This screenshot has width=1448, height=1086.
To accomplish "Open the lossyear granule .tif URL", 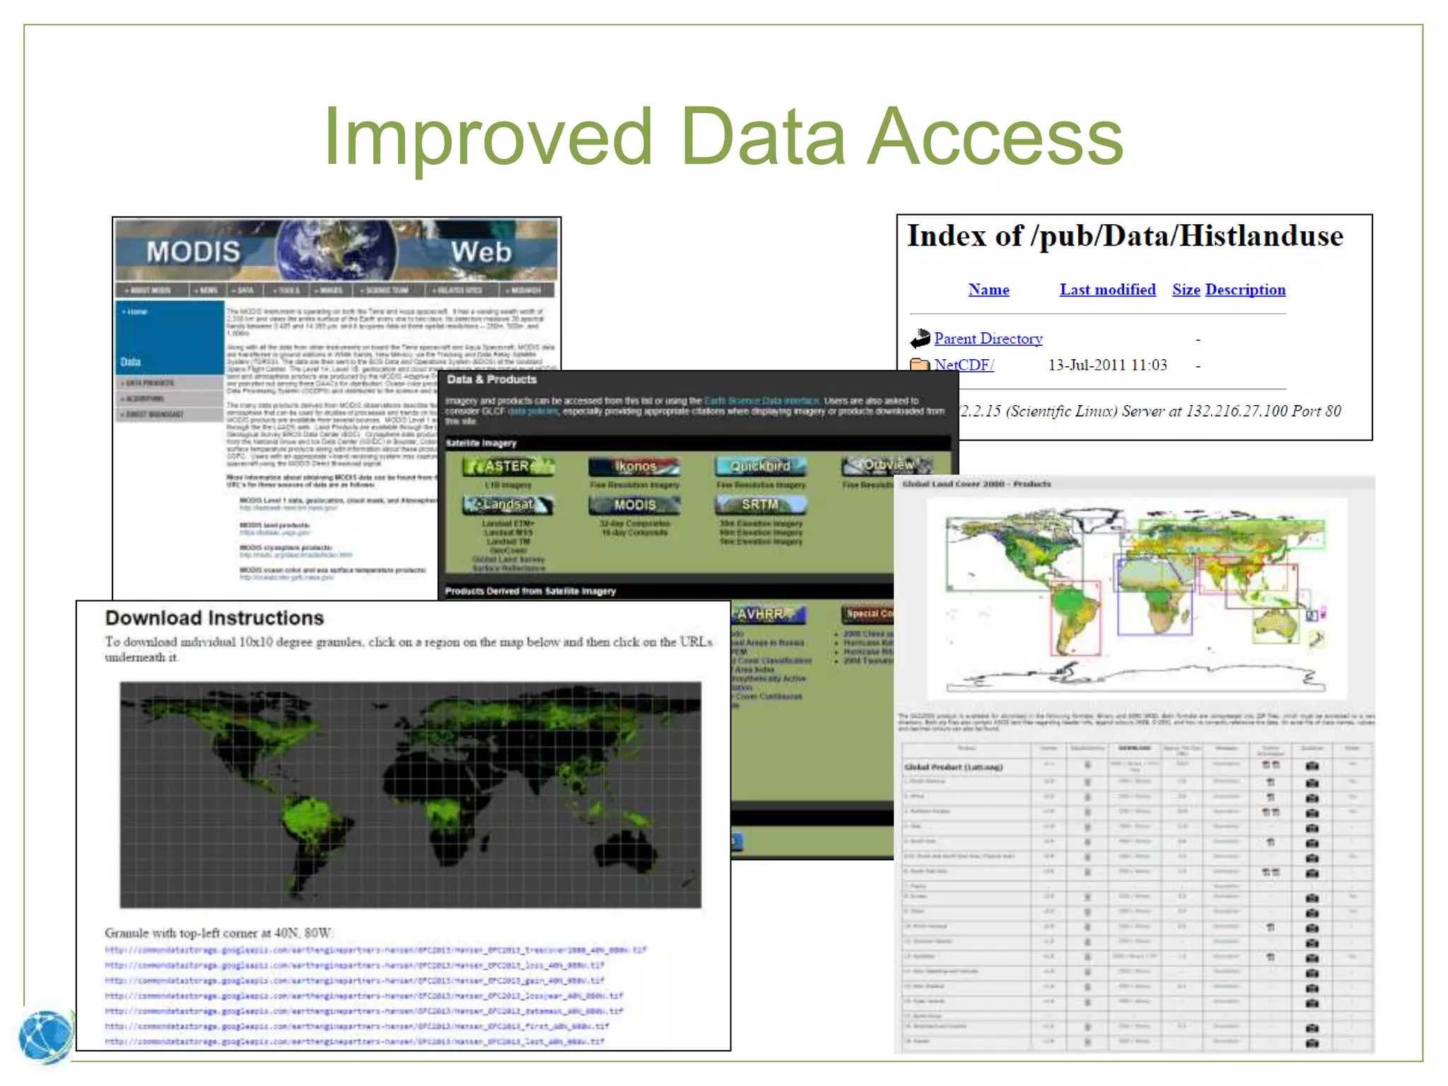I will 364,995.
